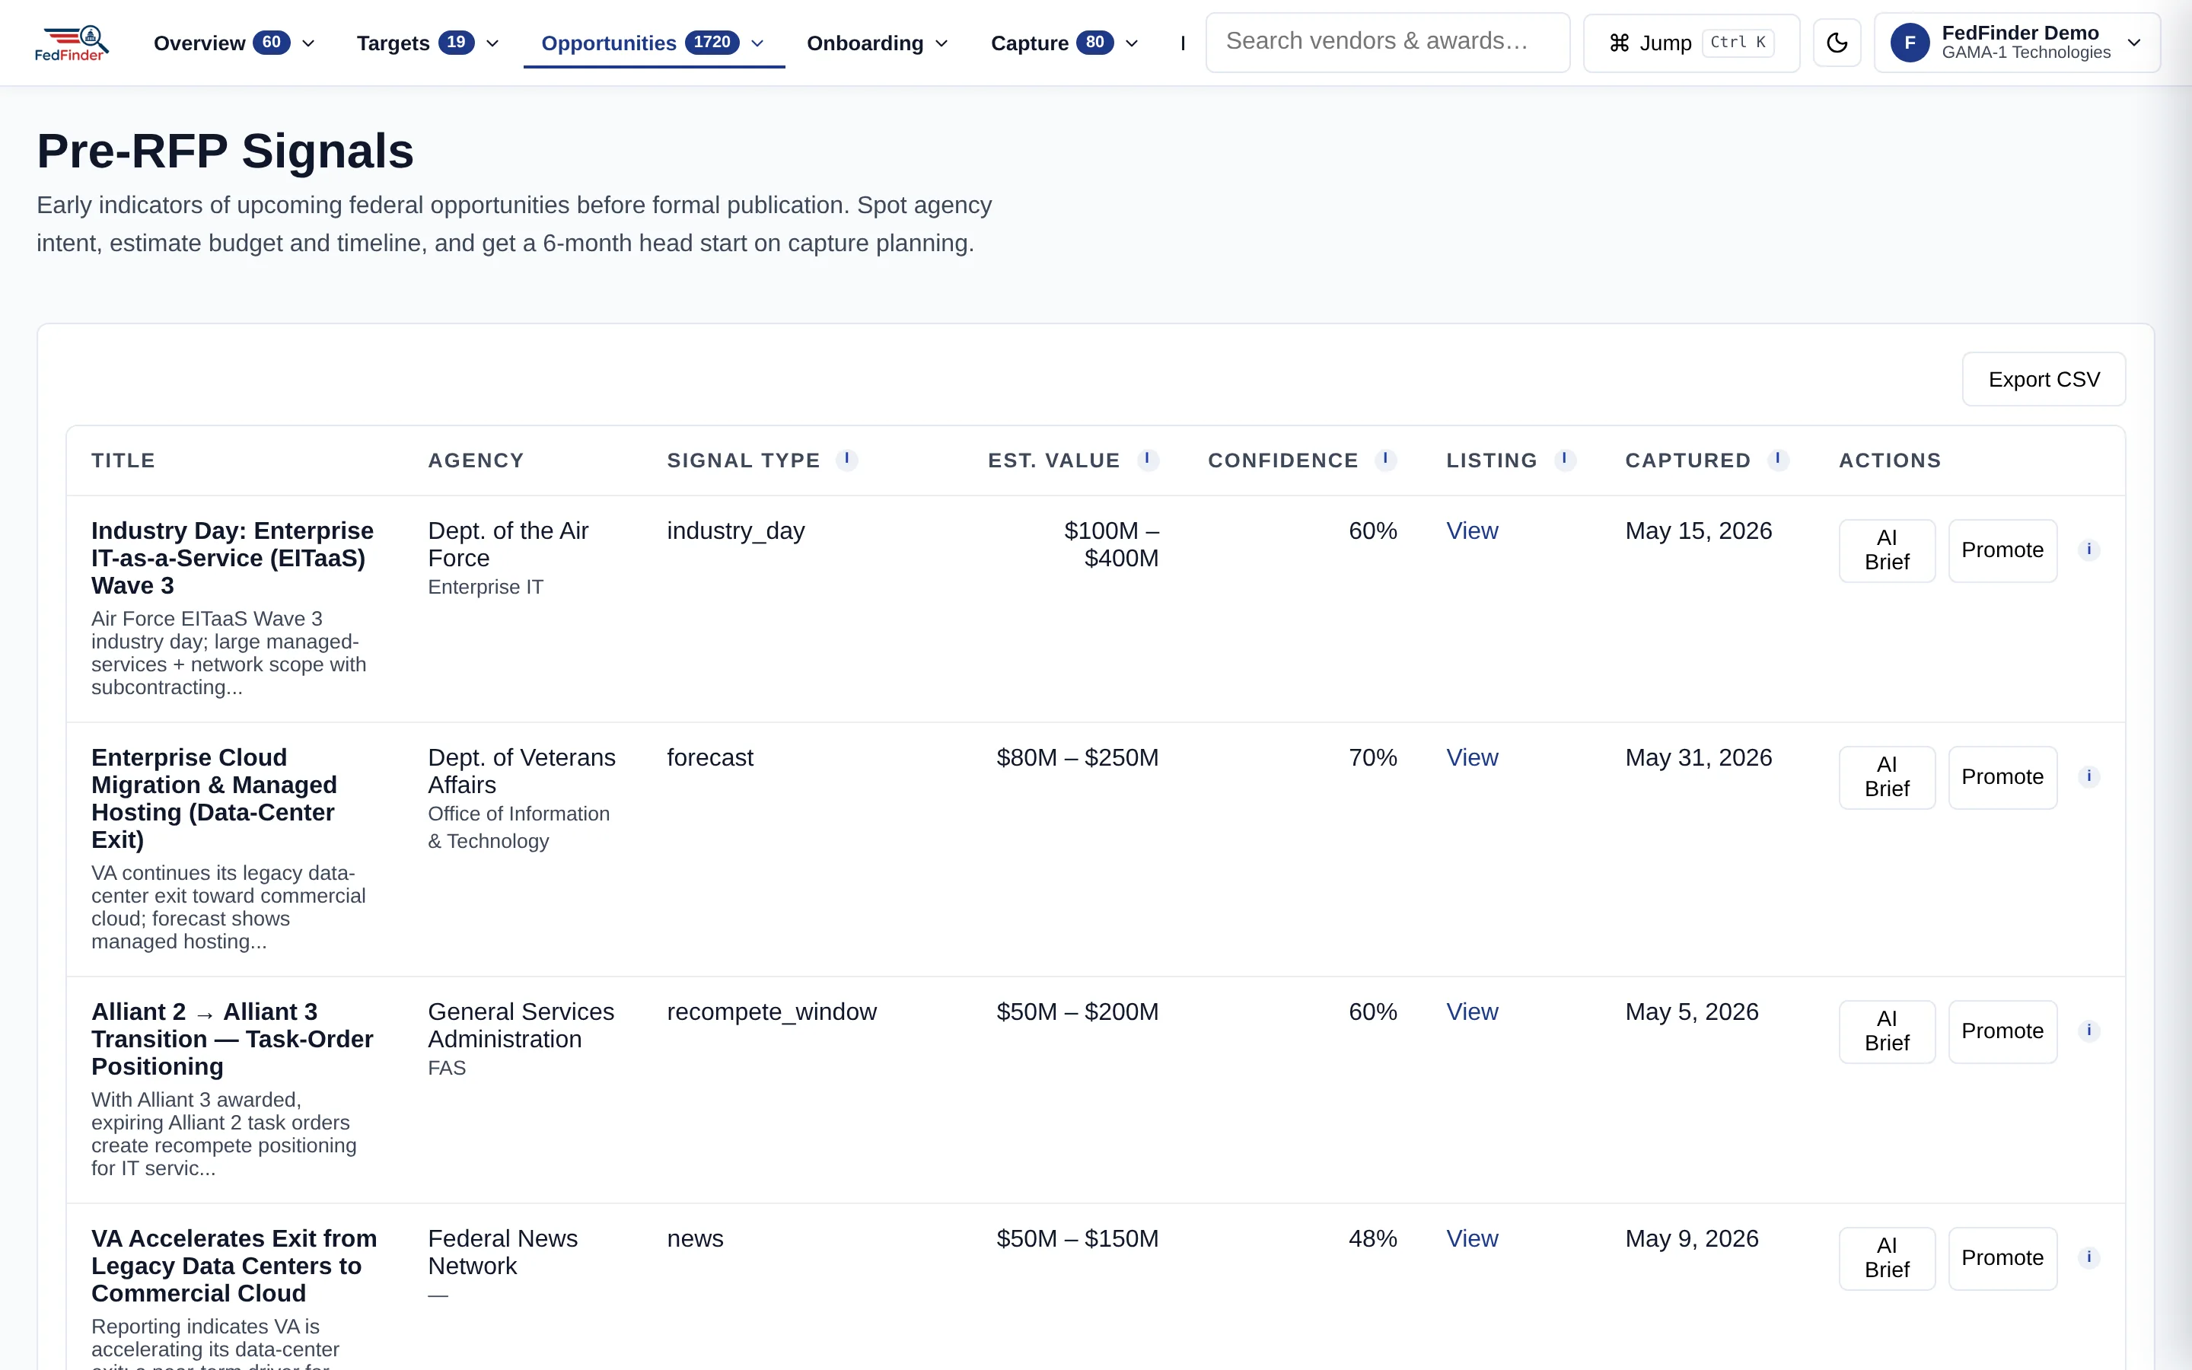This screenshot has height=1370, width=2192.
Task: Click agency 'General Services Administration'
Action: click(521, 1024)
